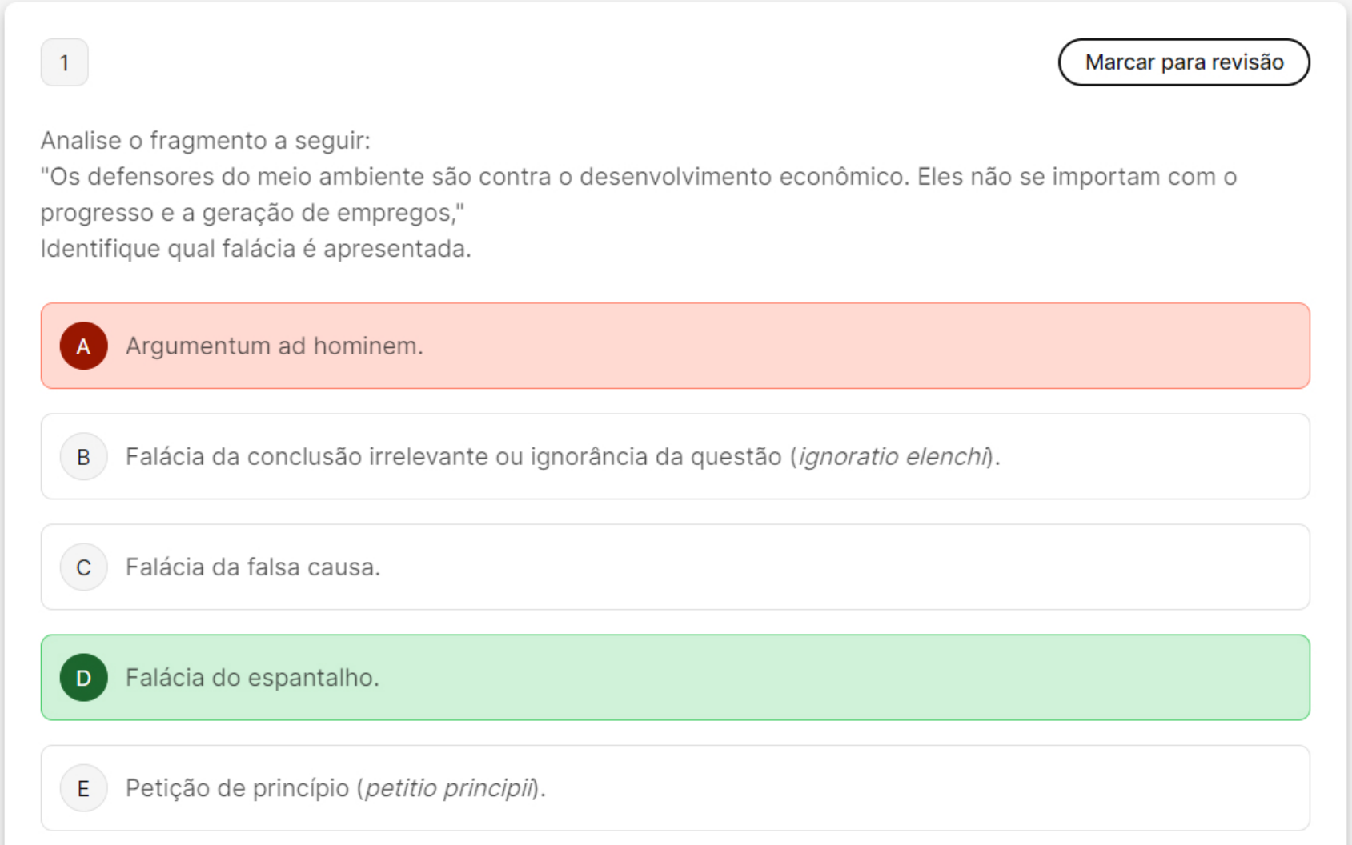Image resolution: width=1352 pixels, height=845 pixels.
Task: Click the question number 1 badge
Action: tap(65, 62)
